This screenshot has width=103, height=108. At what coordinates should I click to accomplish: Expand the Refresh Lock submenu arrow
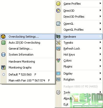(x=100, y=48)
